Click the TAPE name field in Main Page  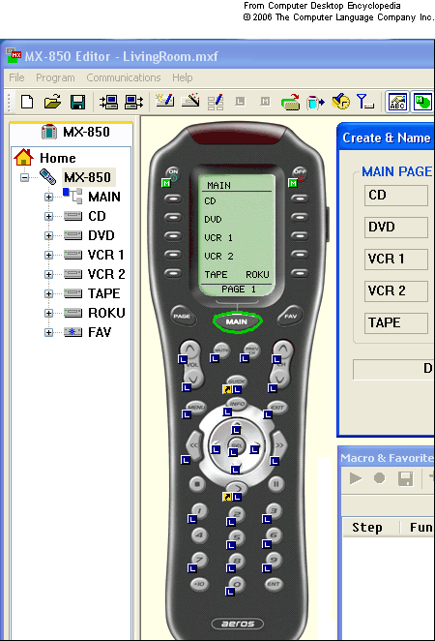coord(395,323)
